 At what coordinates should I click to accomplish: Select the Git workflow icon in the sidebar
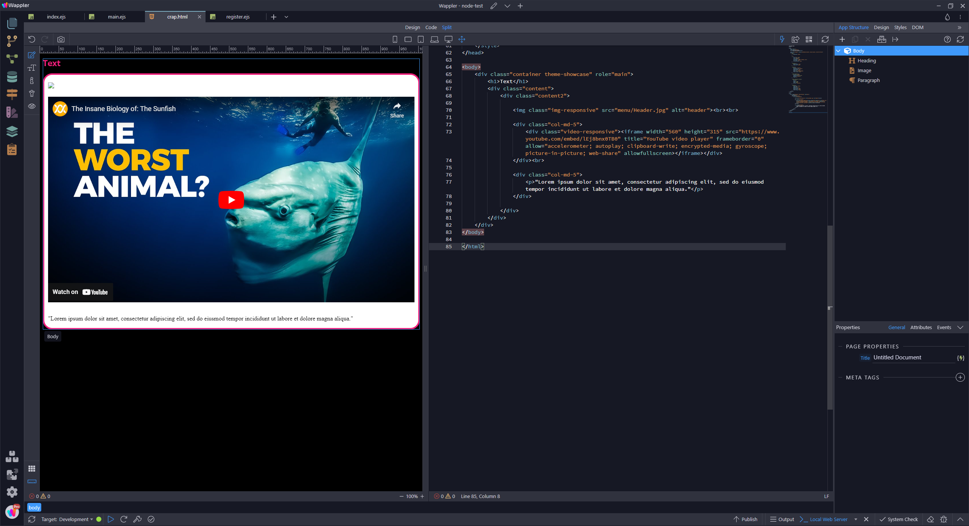(12, 41)
